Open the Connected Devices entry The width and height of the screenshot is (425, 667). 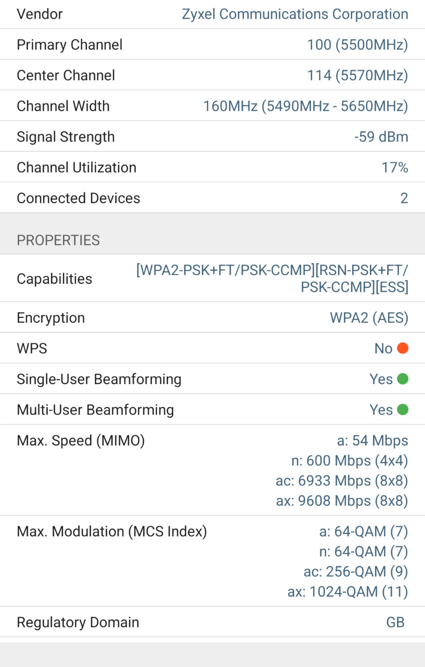point(212,198)
